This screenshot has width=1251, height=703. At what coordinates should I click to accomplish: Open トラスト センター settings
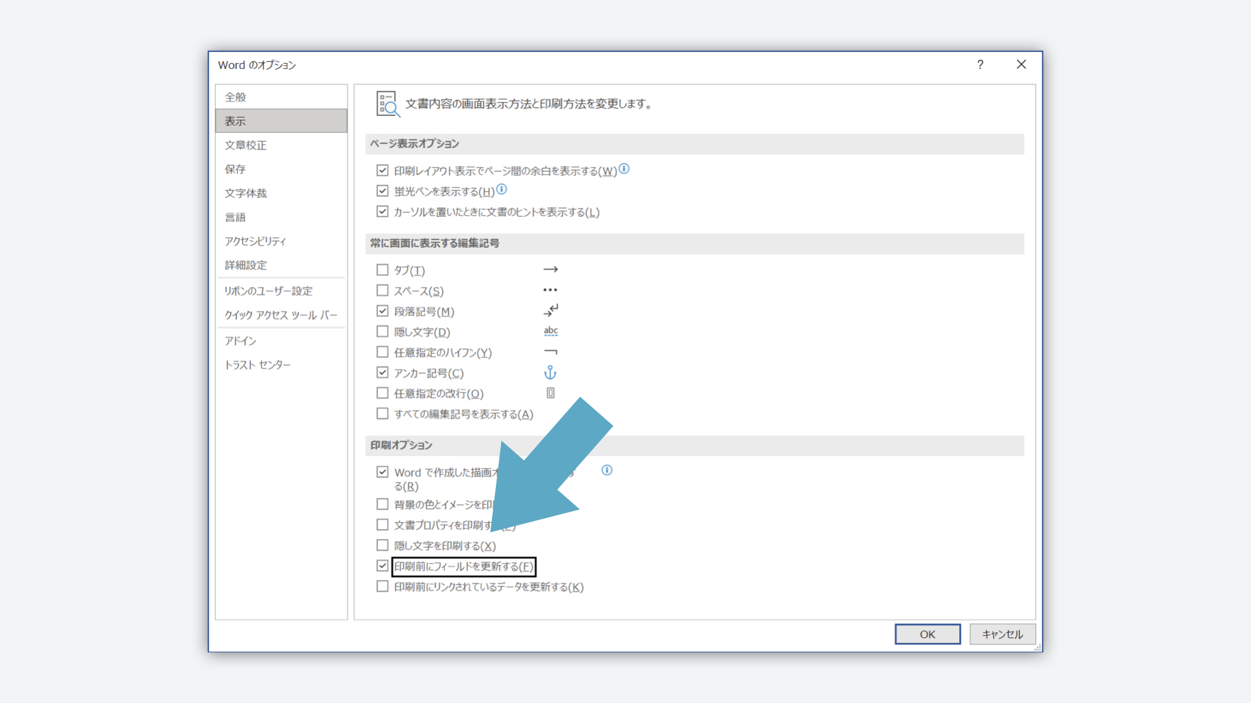click(x=257, y=365)
